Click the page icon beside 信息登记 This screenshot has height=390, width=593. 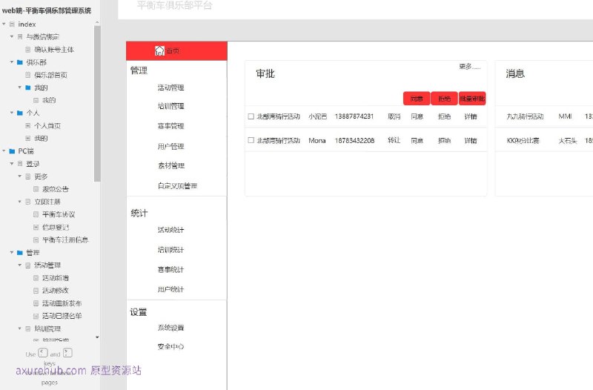36,227
